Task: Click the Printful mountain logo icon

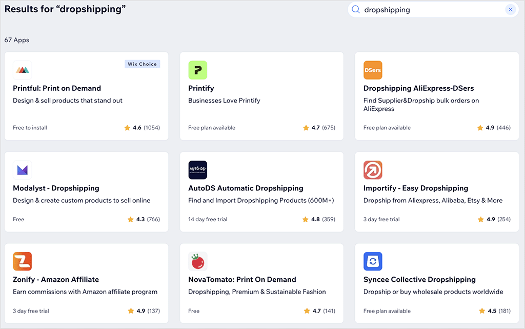Action: pyautogui.click(x=23, y=70)
